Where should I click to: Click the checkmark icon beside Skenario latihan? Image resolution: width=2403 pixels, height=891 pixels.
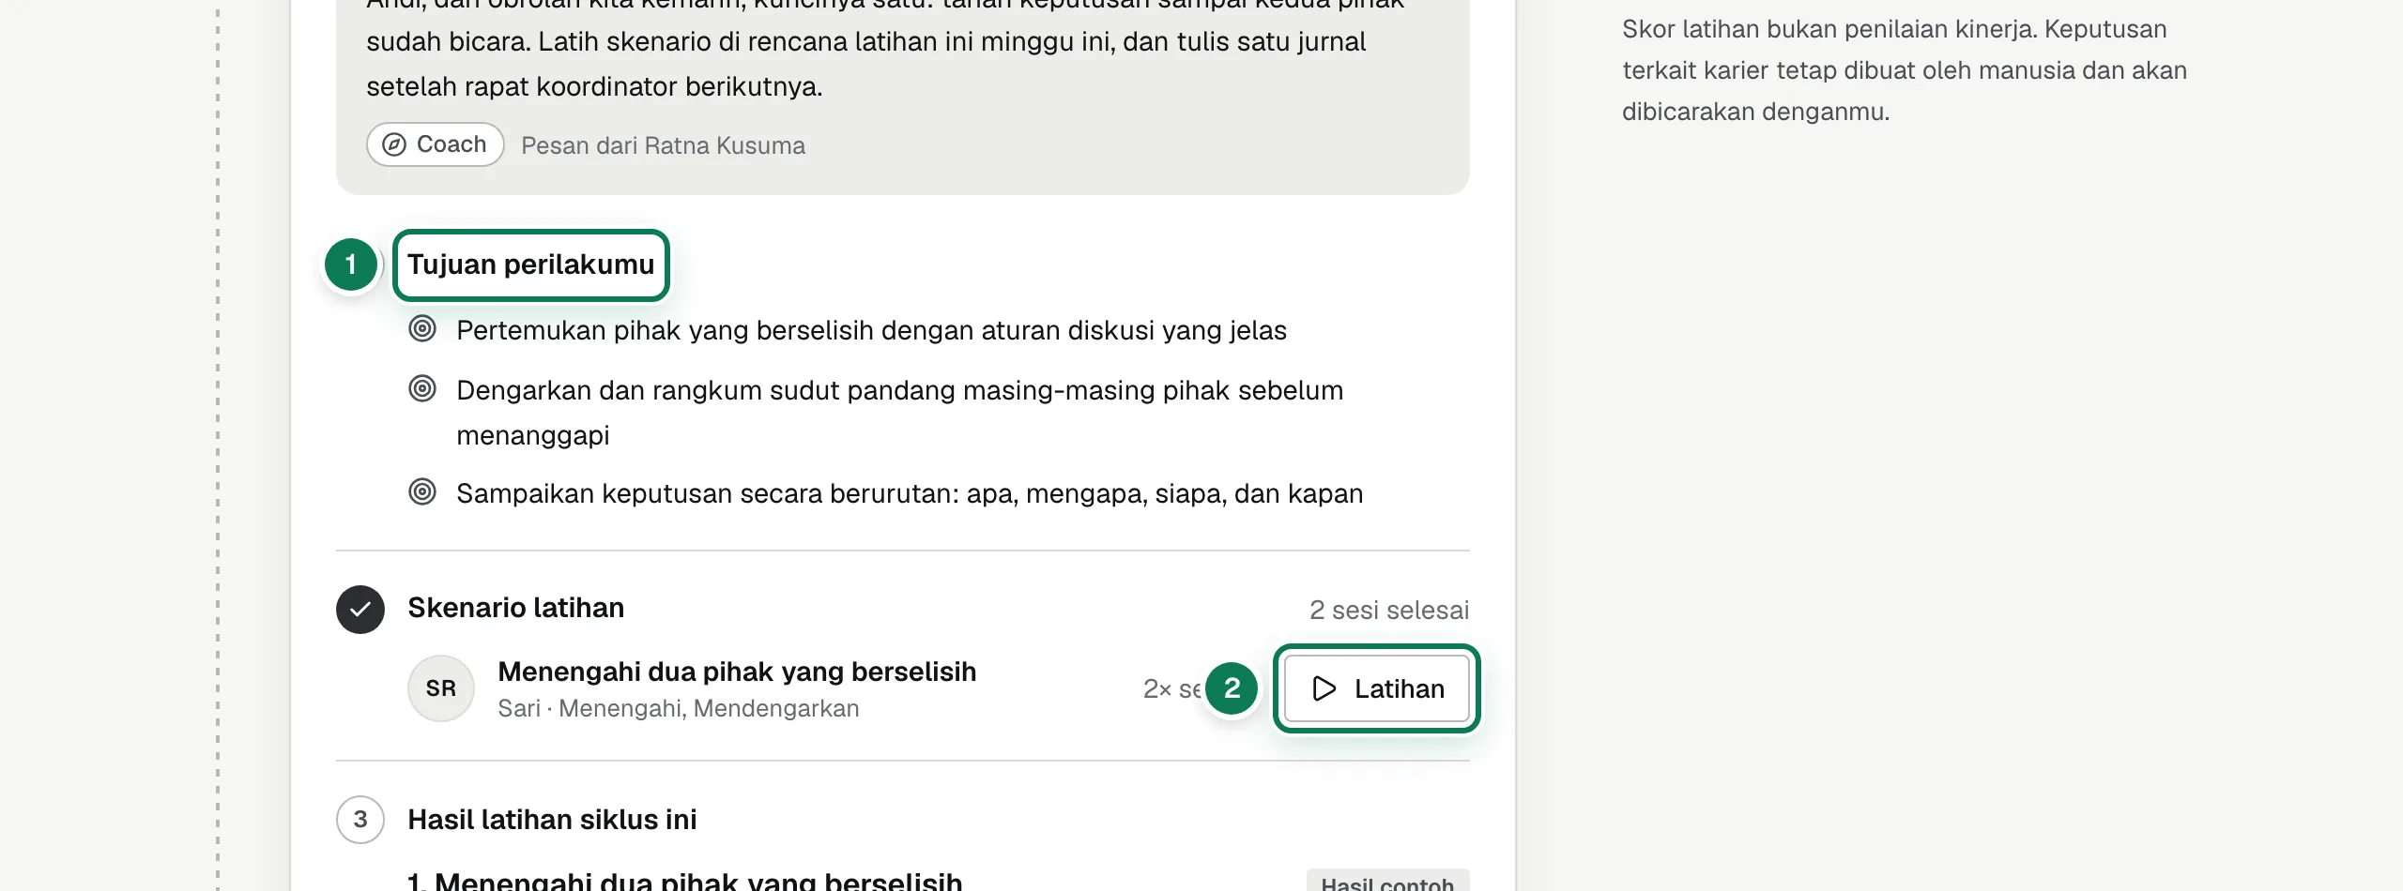coord(360,610)
